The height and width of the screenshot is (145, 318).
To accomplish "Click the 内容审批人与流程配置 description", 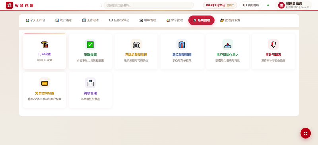I will tap(90, 61).
